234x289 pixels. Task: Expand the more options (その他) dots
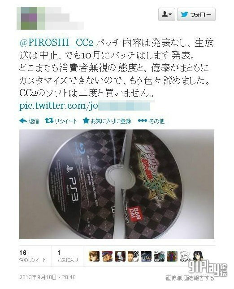point(143,121)
